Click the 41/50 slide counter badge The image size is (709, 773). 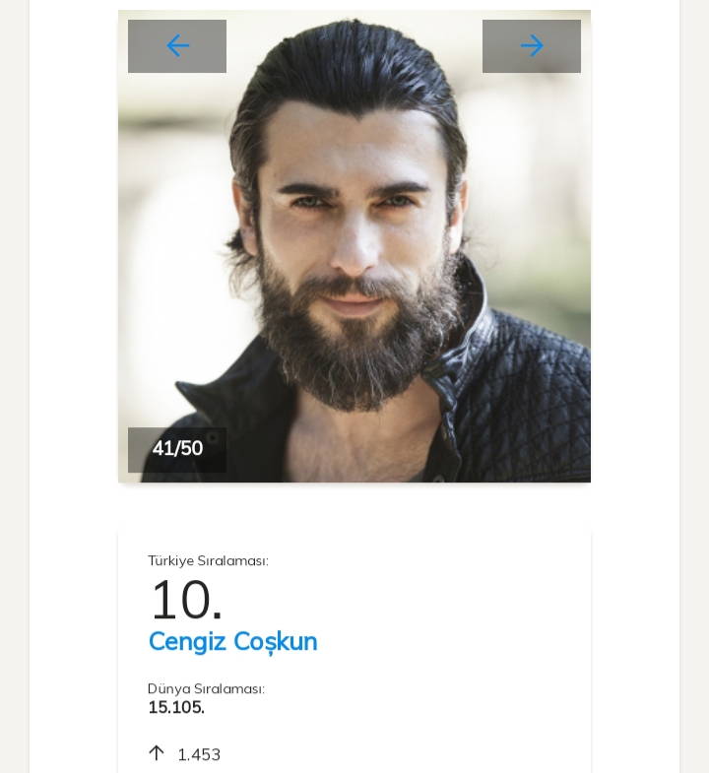[177, 449]
